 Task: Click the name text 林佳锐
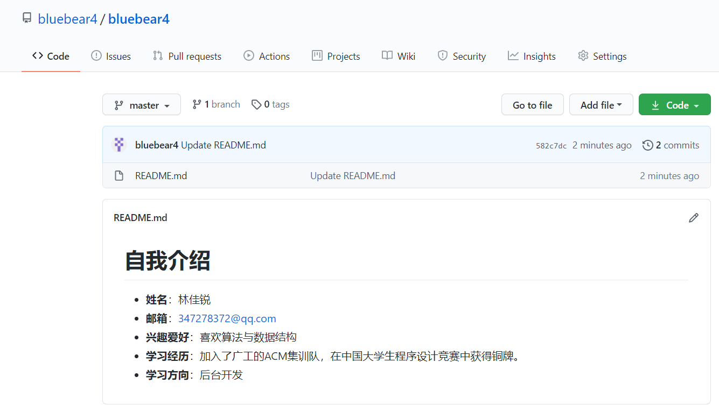[194, 300]
